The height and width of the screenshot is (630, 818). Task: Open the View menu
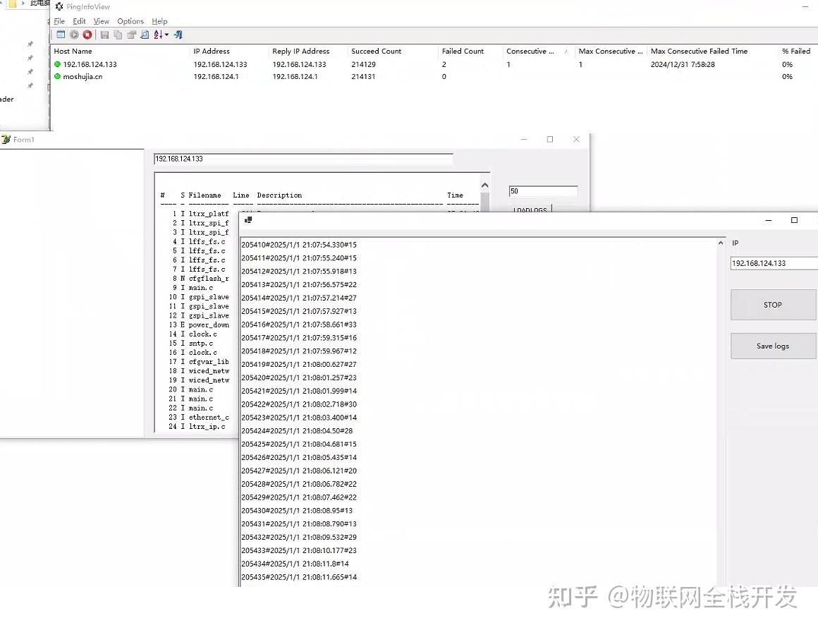point(101,21)
